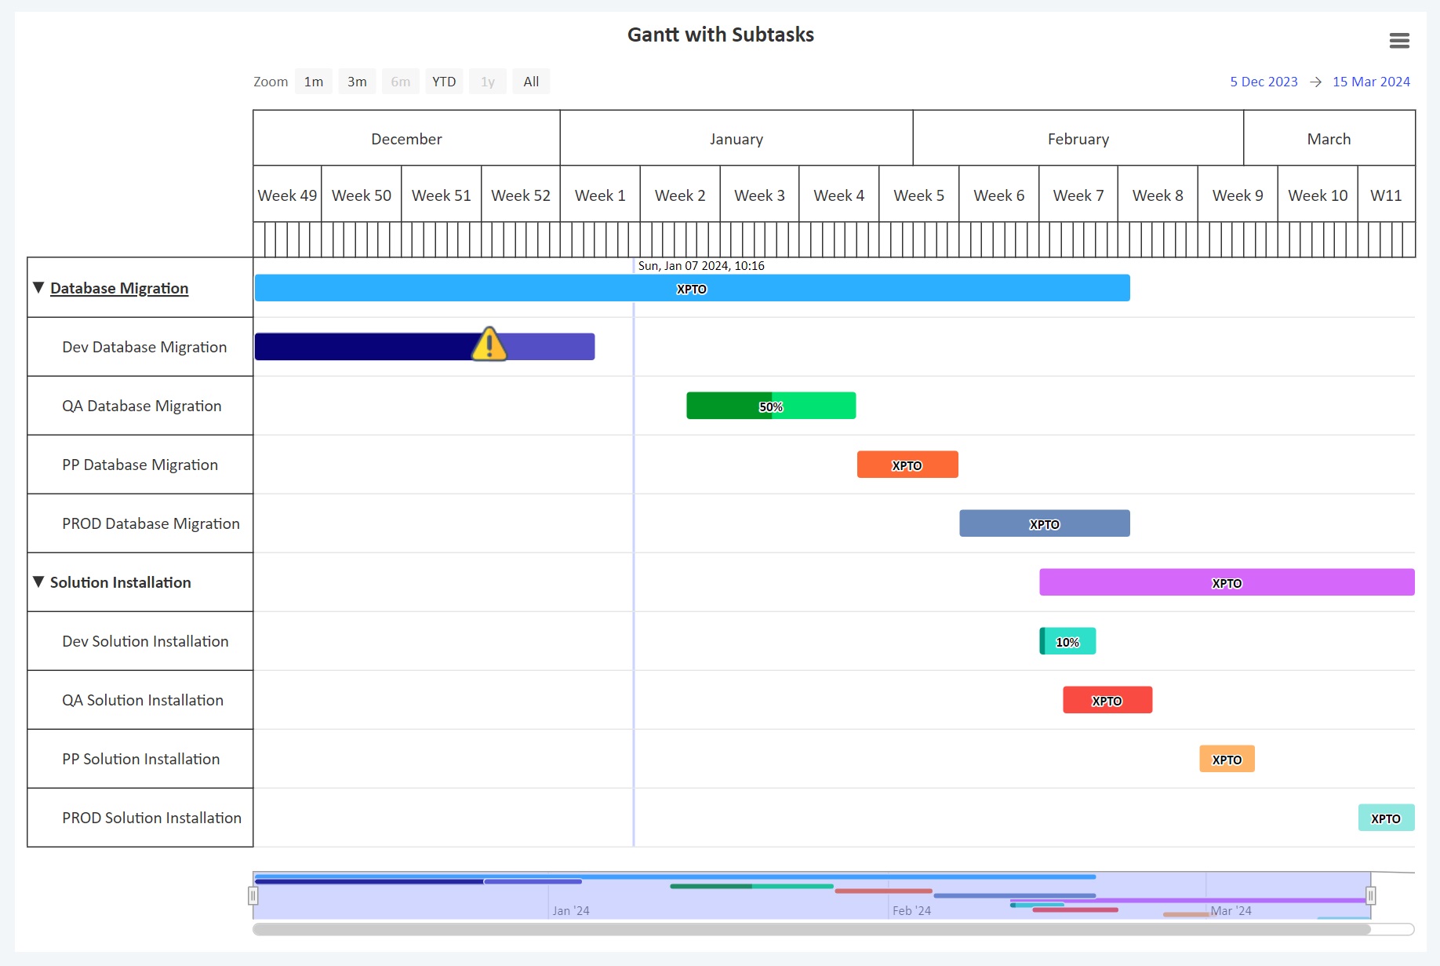Toggle the 3m zoom preset
The height and width of the screenshot is (966, 1440).
tap(357, 81)
